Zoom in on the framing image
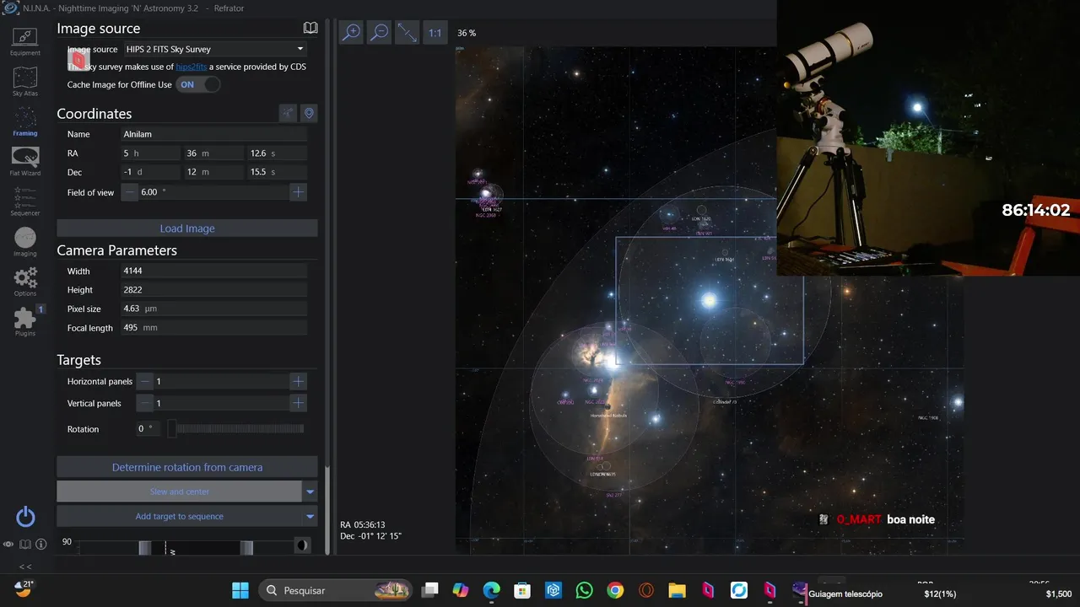This screenshot has width=1080, height=607. pyautogui.click(x=351, y=32)
